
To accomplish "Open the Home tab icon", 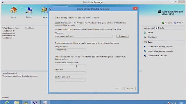I will 13,10.
